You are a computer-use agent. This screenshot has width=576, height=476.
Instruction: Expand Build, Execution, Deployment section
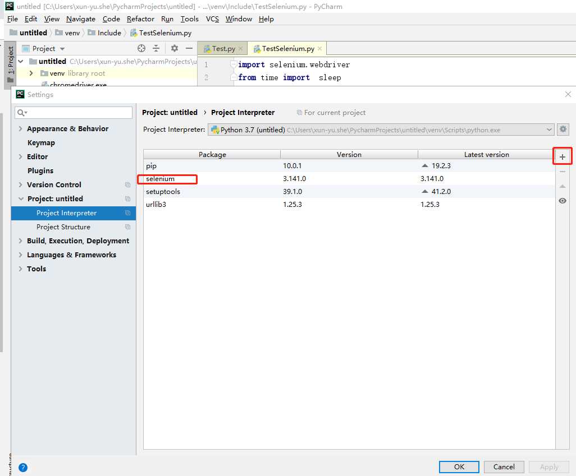21,241
